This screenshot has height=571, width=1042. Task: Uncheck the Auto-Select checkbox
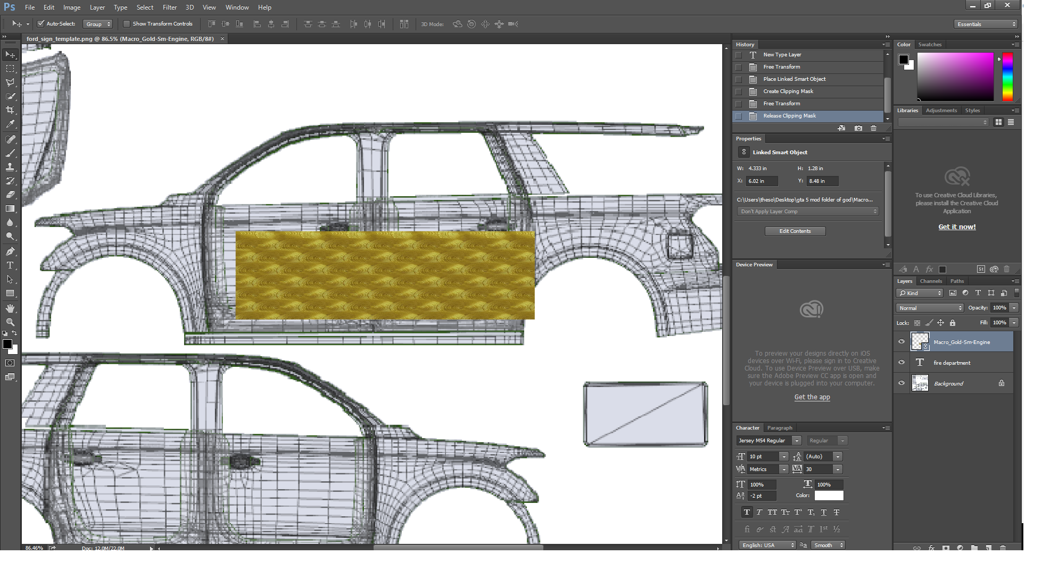(41, 24)
